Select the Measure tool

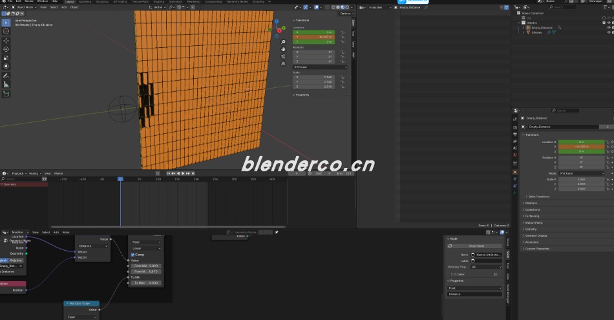coord(6,85)
